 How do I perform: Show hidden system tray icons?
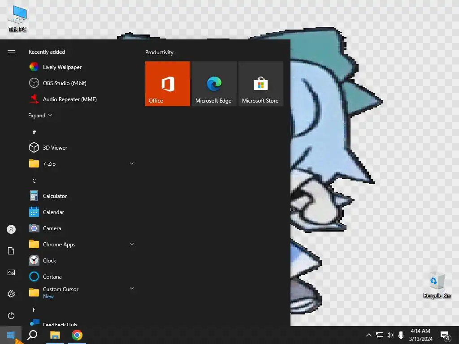click(x=369, y=335)
